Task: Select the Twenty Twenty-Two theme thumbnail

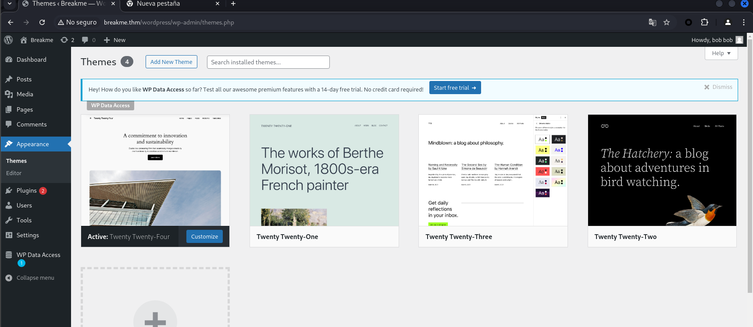Action: coord(662,170)
